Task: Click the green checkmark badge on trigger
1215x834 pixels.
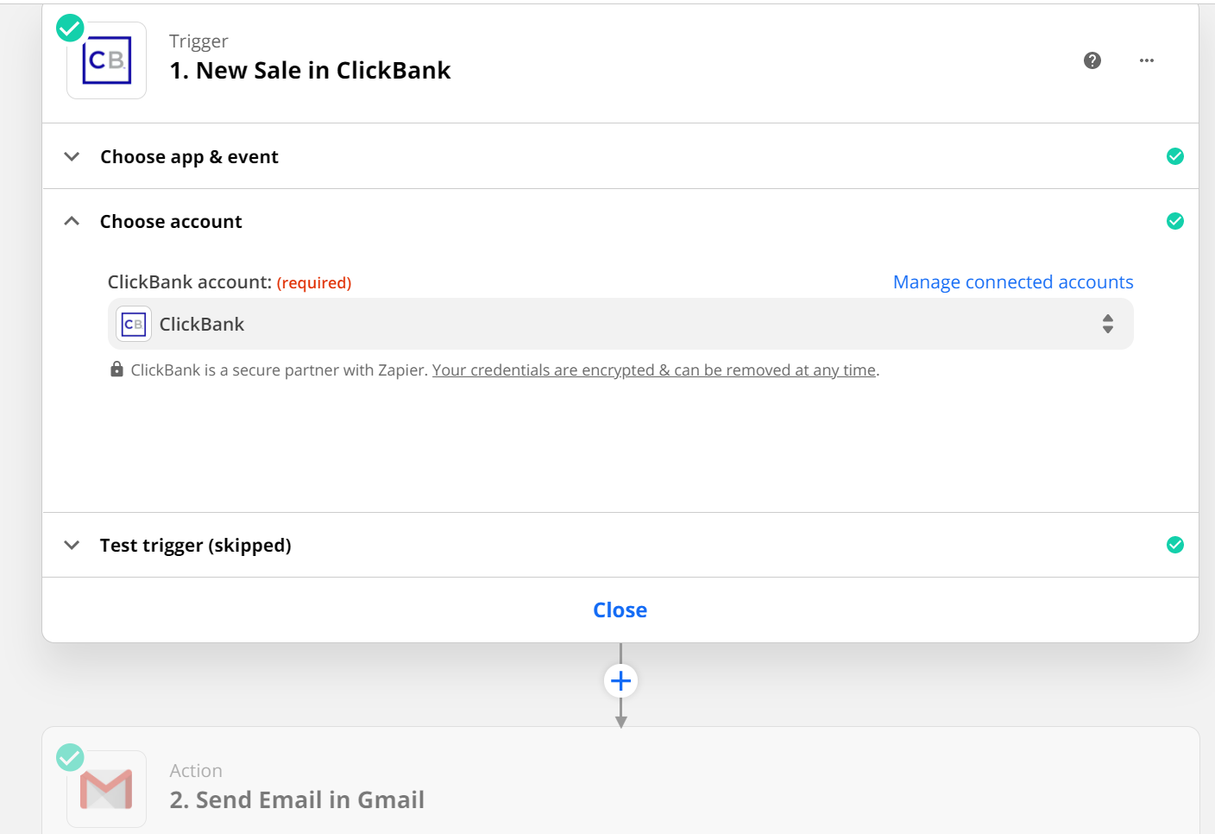Action: 70,28
